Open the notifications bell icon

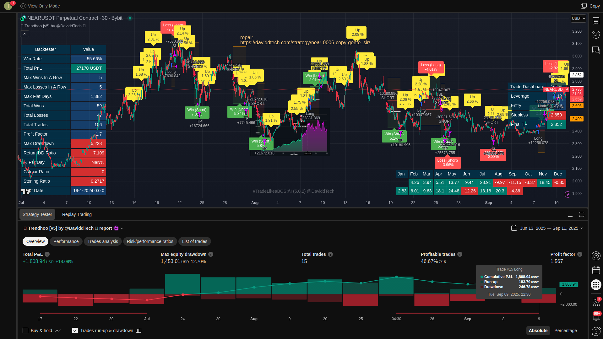596,317
